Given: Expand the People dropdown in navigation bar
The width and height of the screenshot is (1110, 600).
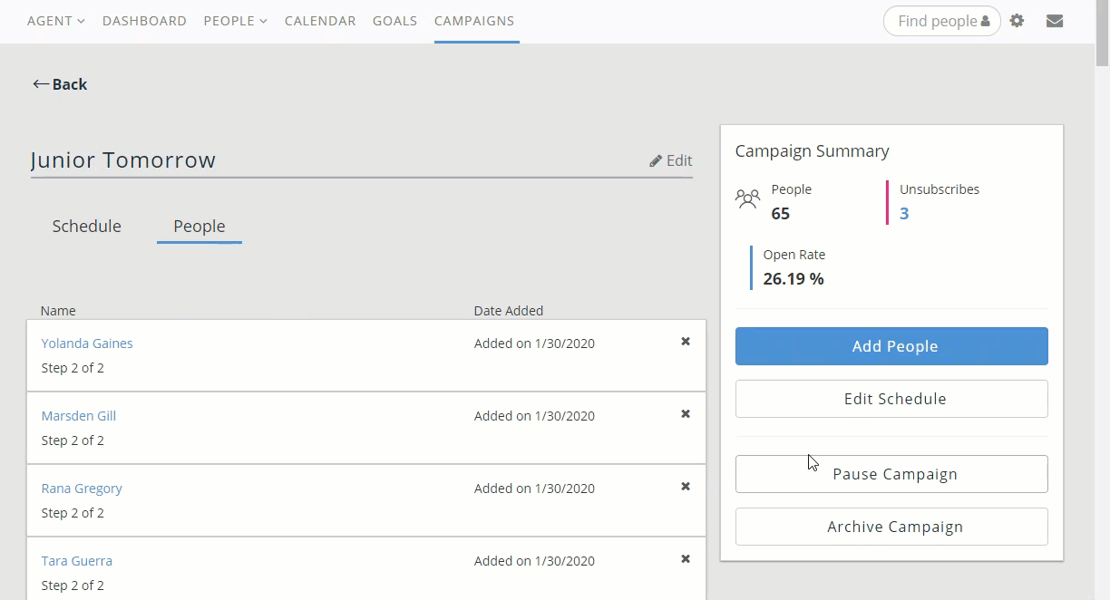Looking at the screenshot, I should 235,21.
